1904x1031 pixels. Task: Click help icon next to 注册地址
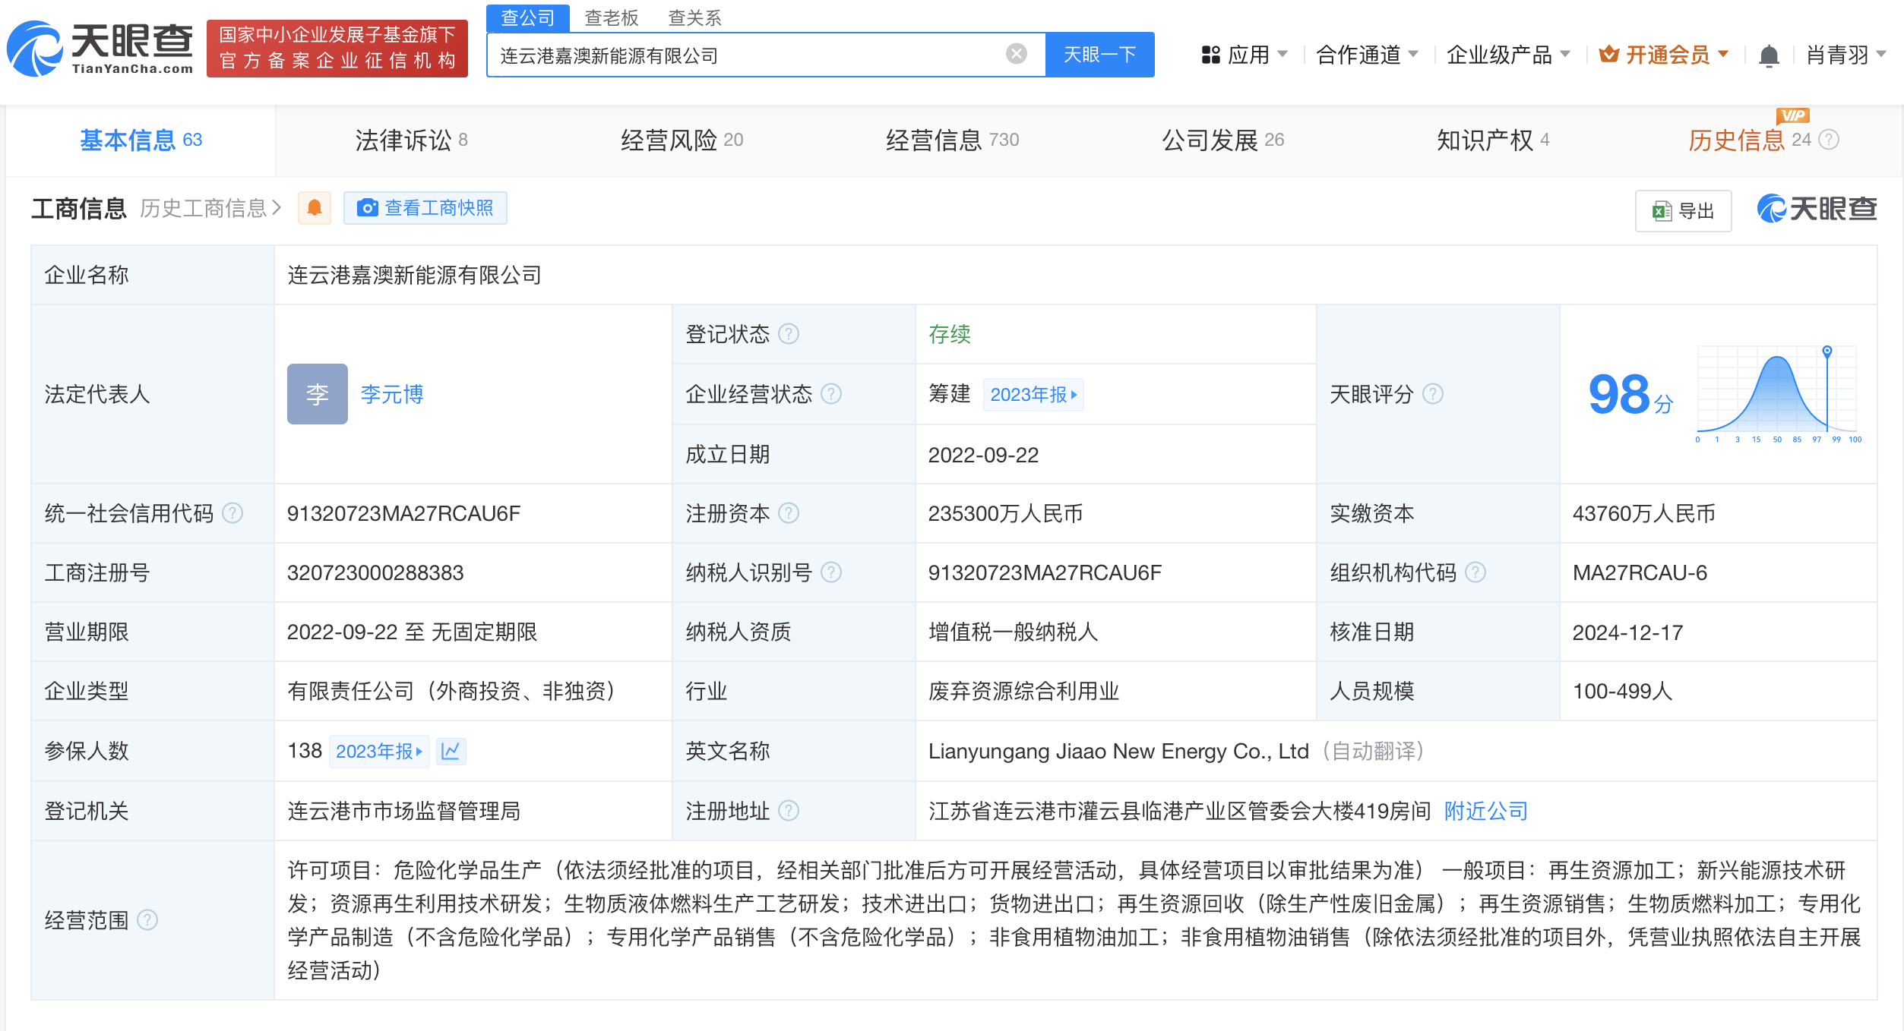coord(789,811)
